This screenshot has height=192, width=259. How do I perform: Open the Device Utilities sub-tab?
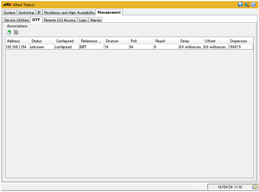point(16,20)
